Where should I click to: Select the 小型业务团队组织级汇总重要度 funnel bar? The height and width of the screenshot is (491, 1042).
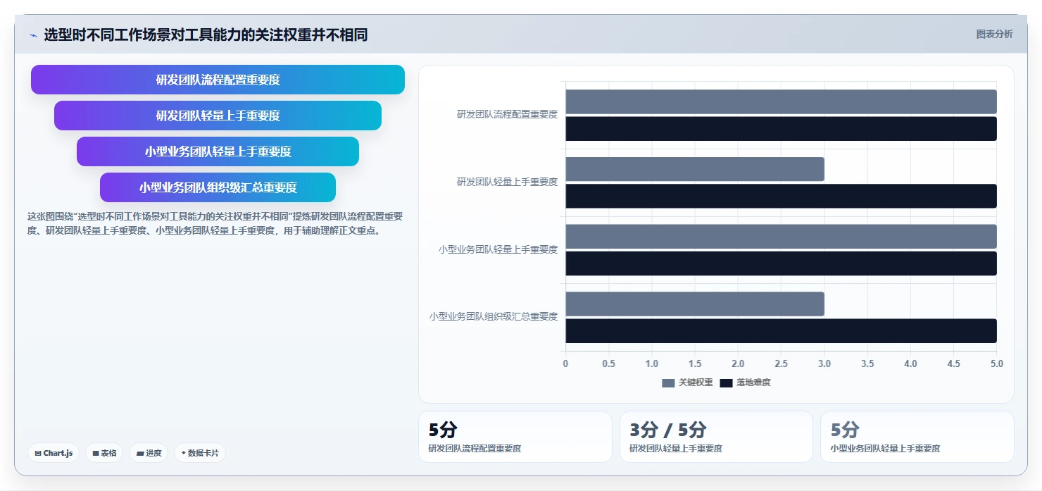tap(218, 187)
